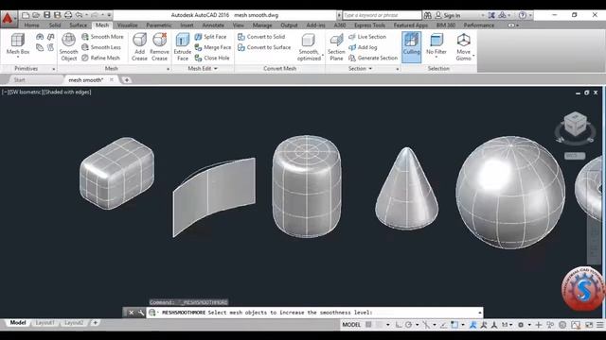Click the New drawing icon in Quick Access toolbar

[26, 15]
